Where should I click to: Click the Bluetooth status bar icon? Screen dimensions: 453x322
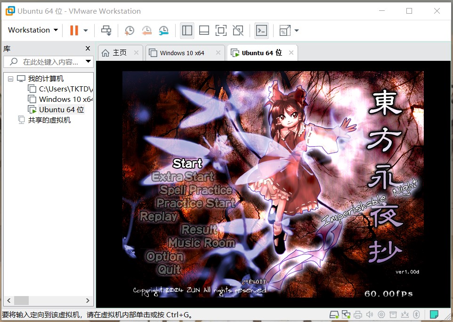tap(416, 314)
